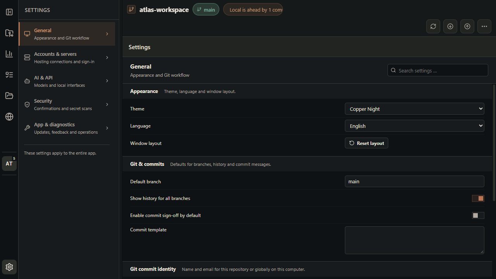Collapse the sidebar panel icon
496x279 pixels.
[9, 12]
